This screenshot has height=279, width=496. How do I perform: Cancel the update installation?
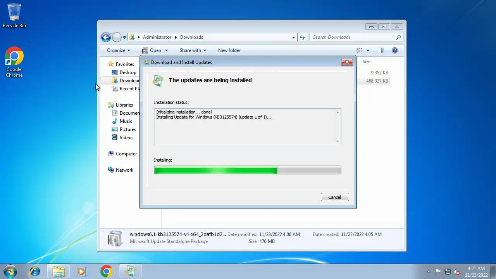point(335,197)
